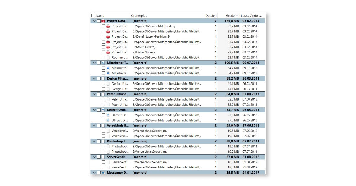Click the file icon of the Verzeichnis B... group

[x=103, y=126]
